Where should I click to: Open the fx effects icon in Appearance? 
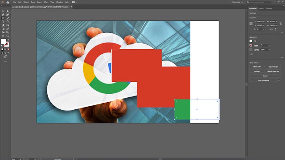click(251, 54)
